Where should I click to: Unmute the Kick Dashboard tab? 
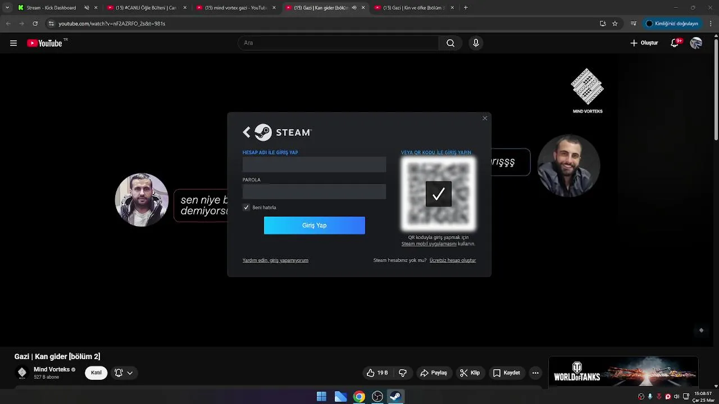[x=87, y=8]
